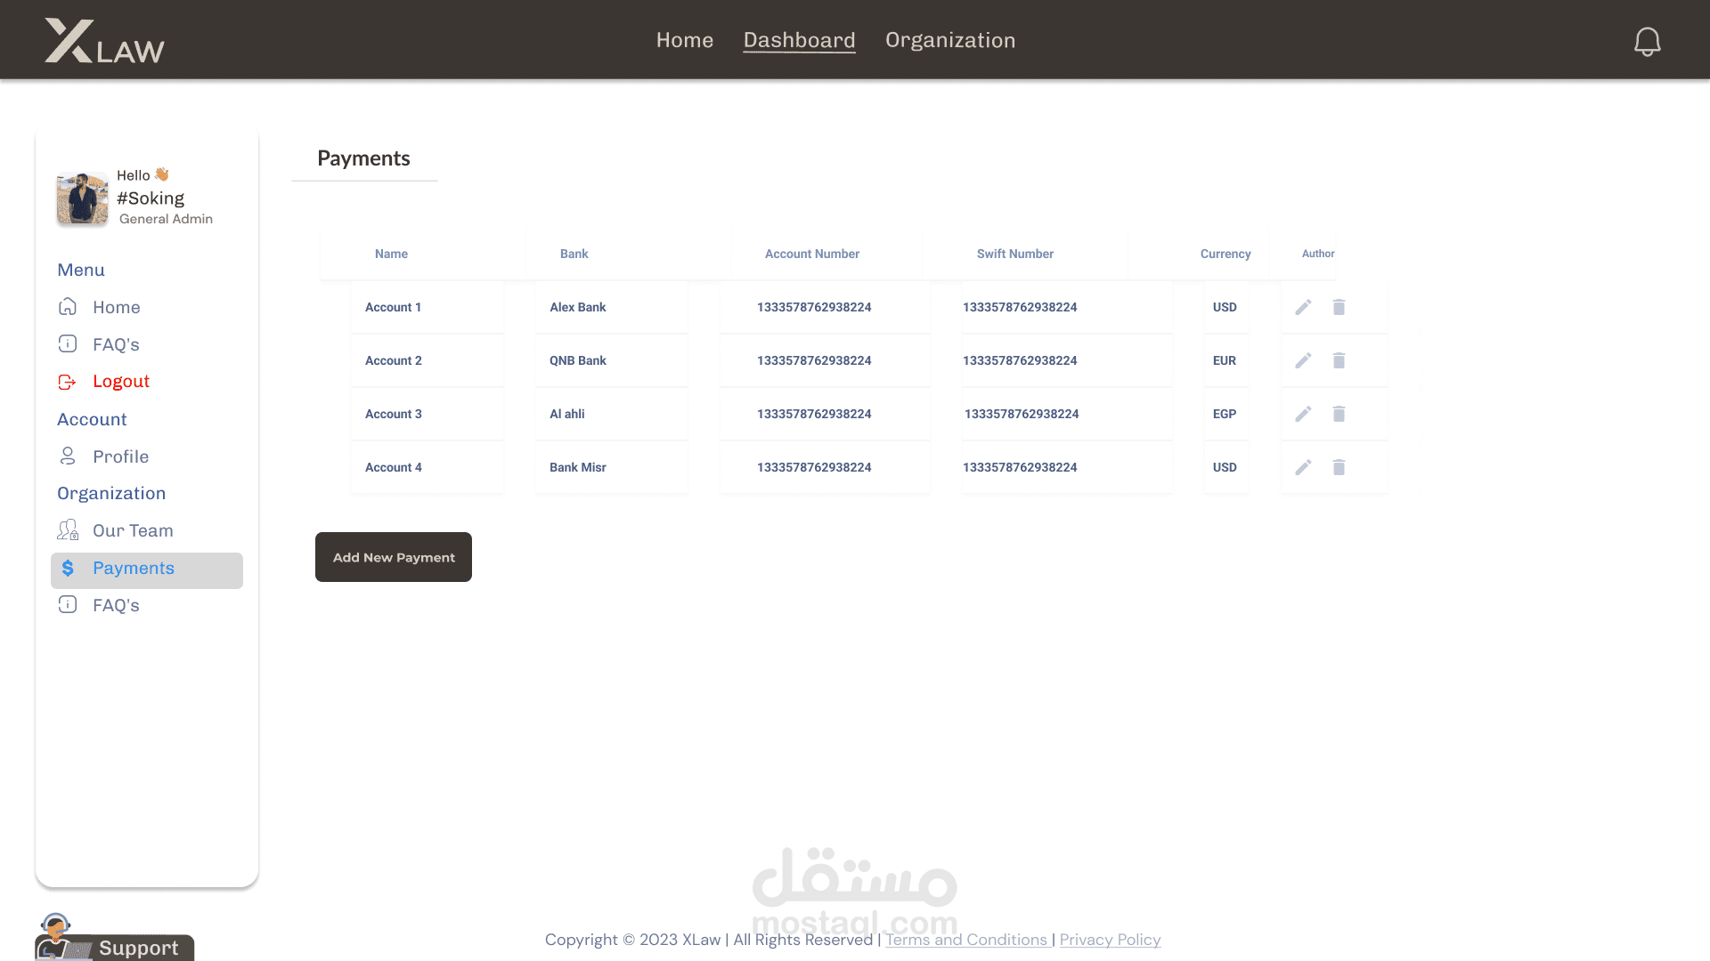
Task: Click the Add New Payment button
Action: [394, 557]
